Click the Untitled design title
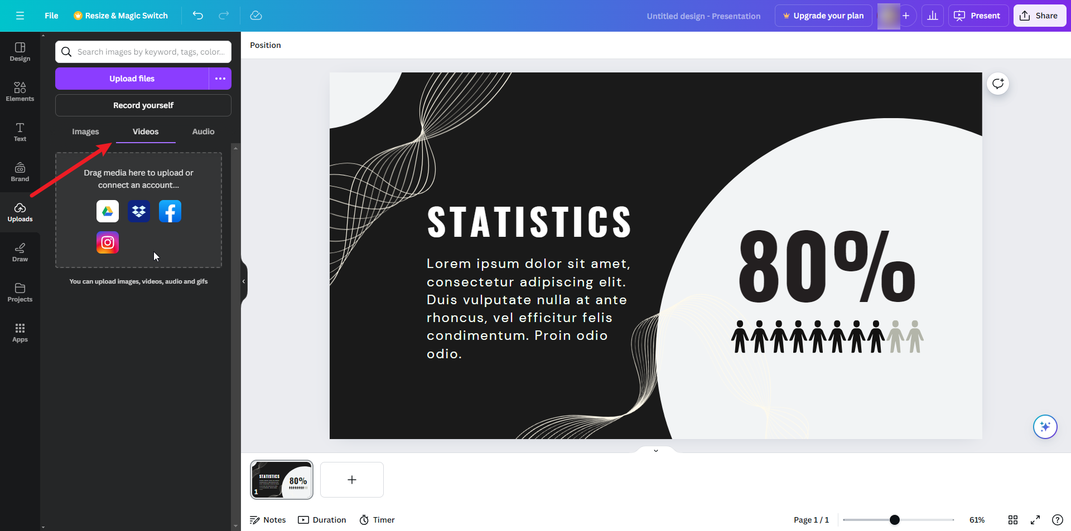This screenshot has width=1071, height=531. (703, 16)
